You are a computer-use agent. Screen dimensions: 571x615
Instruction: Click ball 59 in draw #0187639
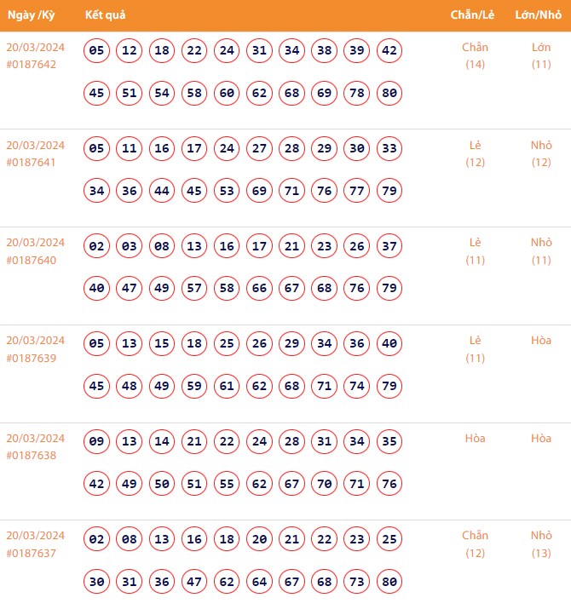point(194,386)
